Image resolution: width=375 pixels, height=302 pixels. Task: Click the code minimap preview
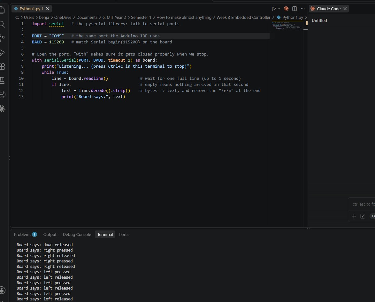[x=287, y=25]
